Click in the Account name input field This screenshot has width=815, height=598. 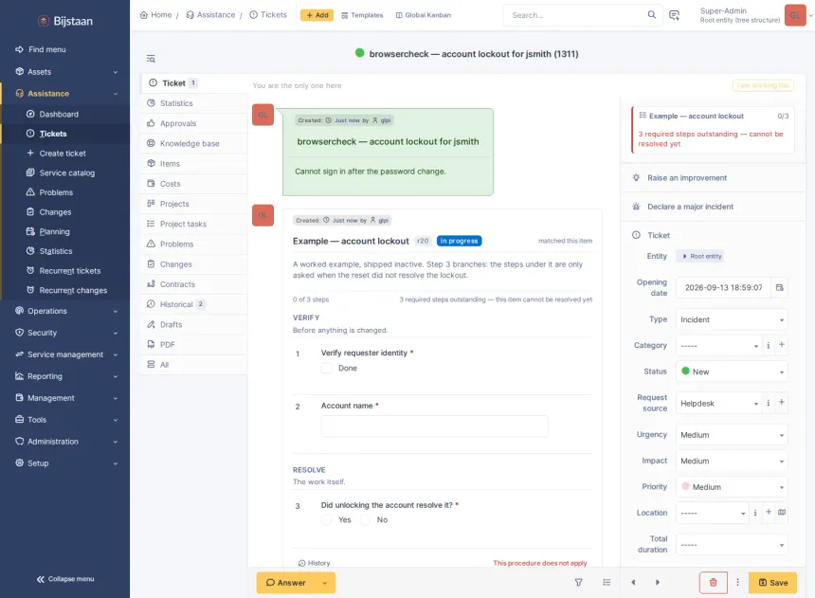435,426
